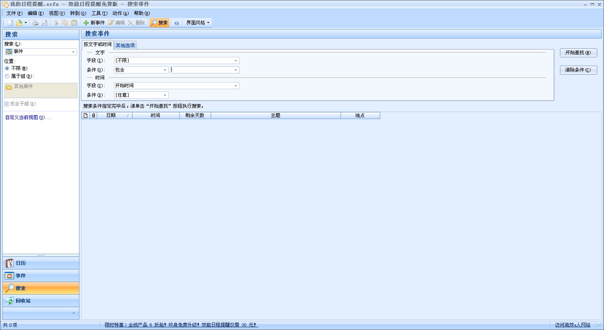Open the text condition input's dropdown arrow
This screenshot has width=604, height=330.
pos(236,70)
